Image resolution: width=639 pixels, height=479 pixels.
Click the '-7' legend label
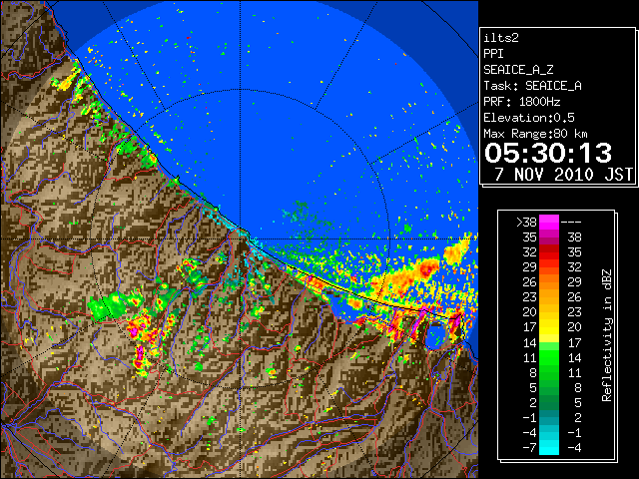point(529,448)
